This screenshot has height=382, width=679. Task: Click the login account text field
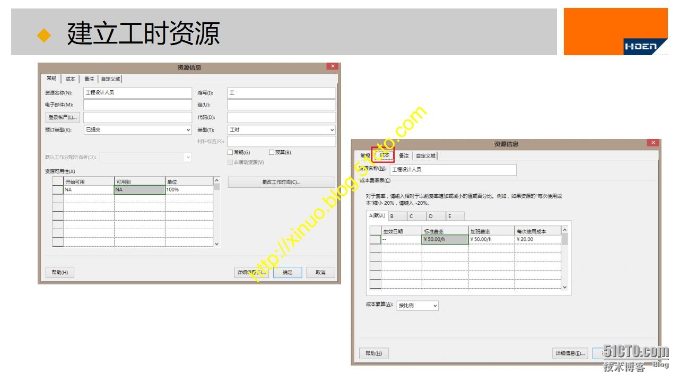click(x=137, y=117)
